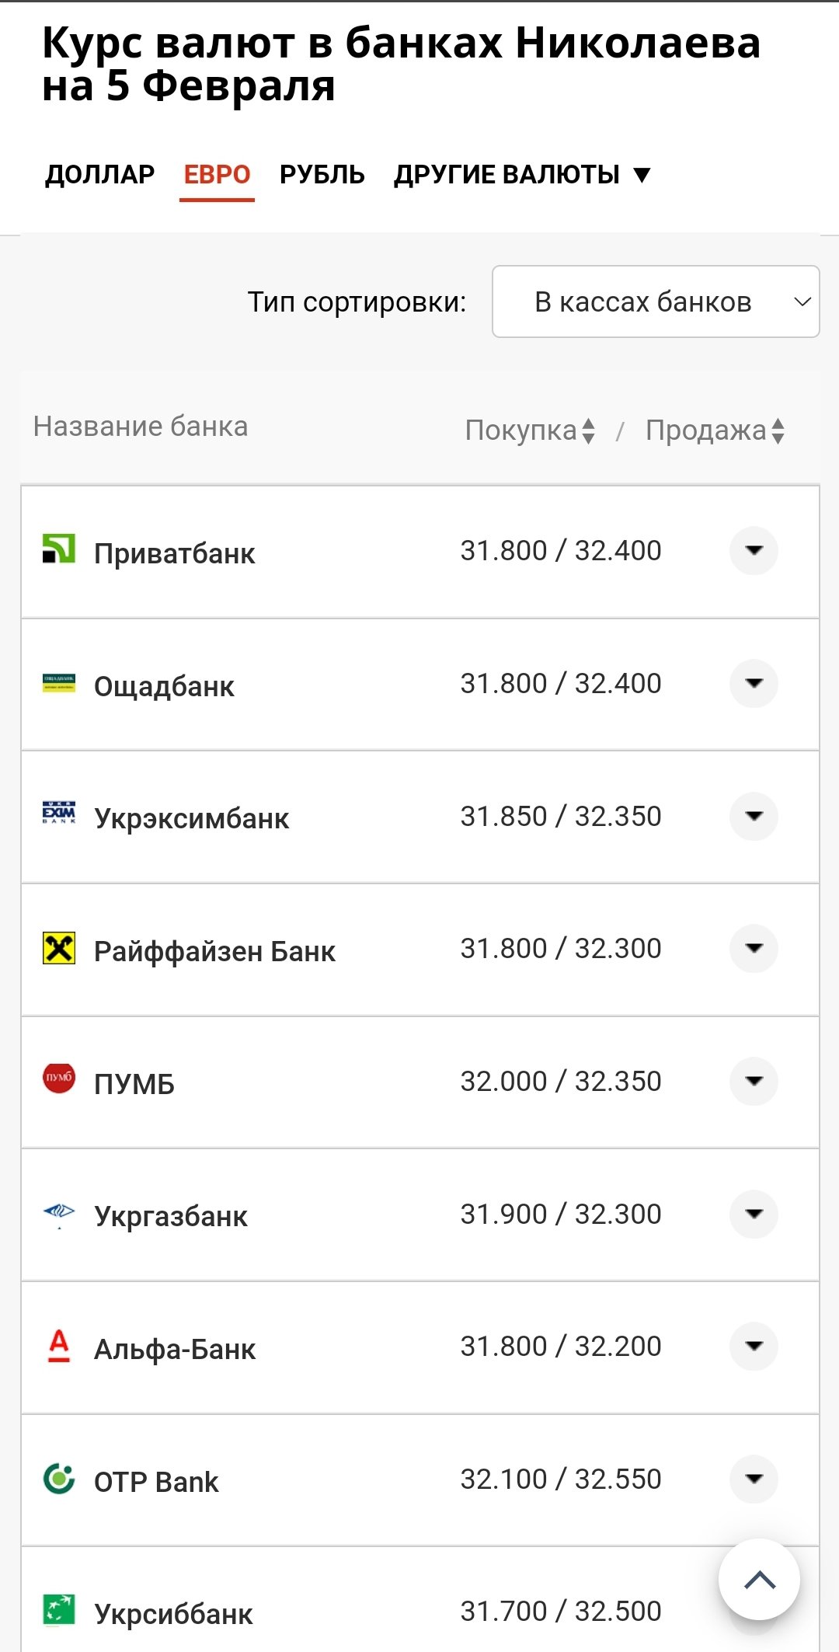Expand Приватбанк rate details
This screenshot has height=1652, width=839.
(754, 551)
